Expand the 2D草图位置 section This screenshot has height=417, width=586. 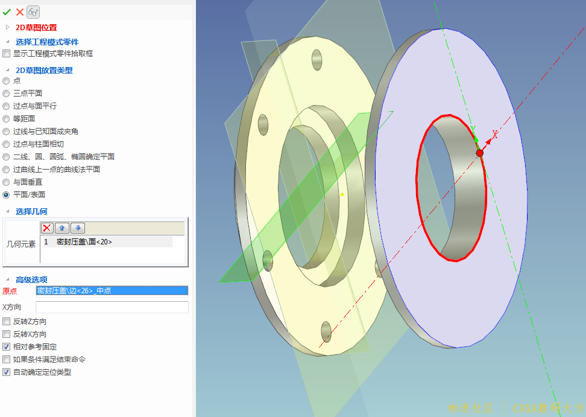pos(8,27)
